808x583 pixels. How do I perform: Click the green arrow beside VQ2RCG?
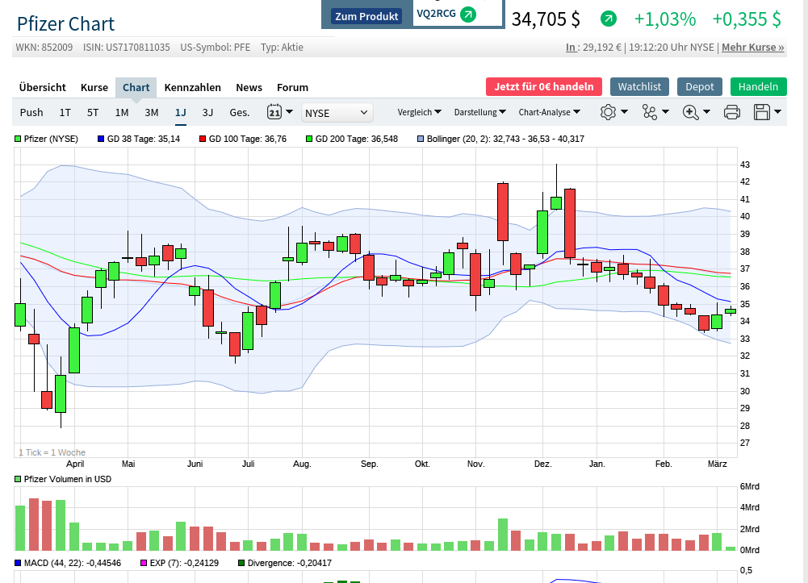468,15
